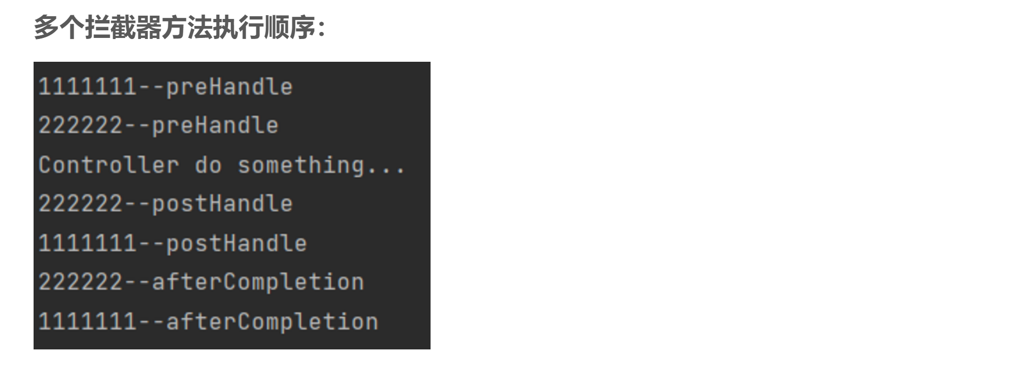Click the word postHandle on the 1111111 line
This screenshot has width=1029, height=383.
click(236, 243)
